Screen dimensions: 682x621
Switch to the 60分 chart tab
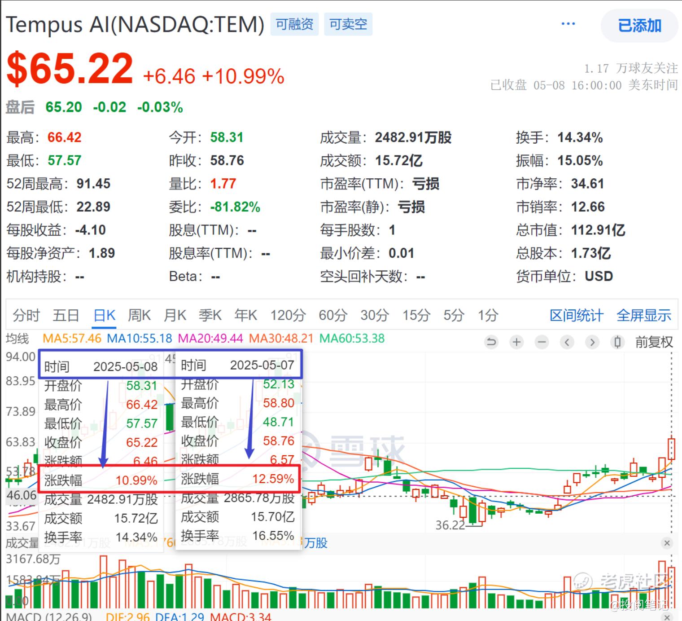[x=333, y=316]
